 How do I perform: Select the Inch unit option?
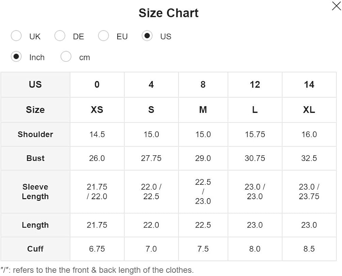coord(16,57)
